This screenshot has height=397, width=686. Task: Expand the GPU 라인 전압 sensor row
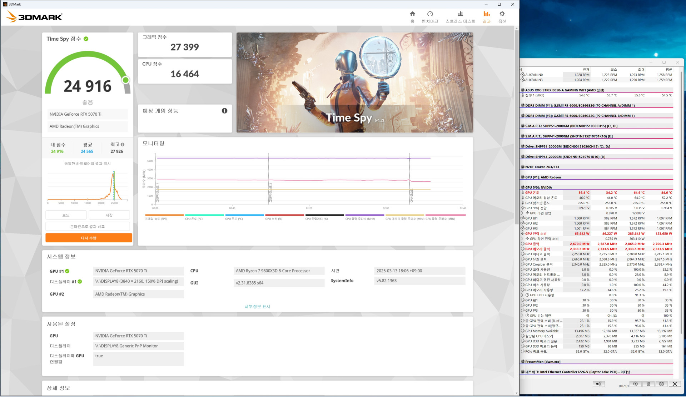click(522, 213)
